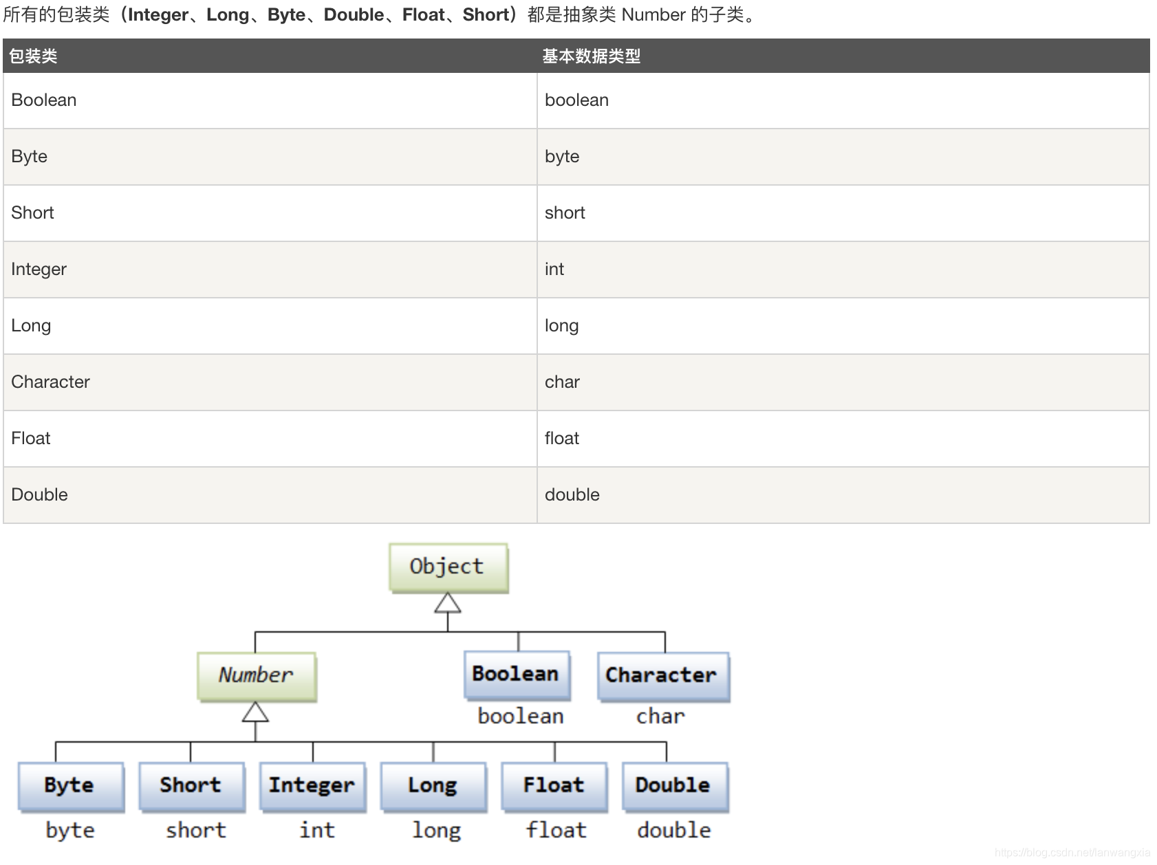Click the Character box in diagram
1157x865 pixels.
[663, 676]
